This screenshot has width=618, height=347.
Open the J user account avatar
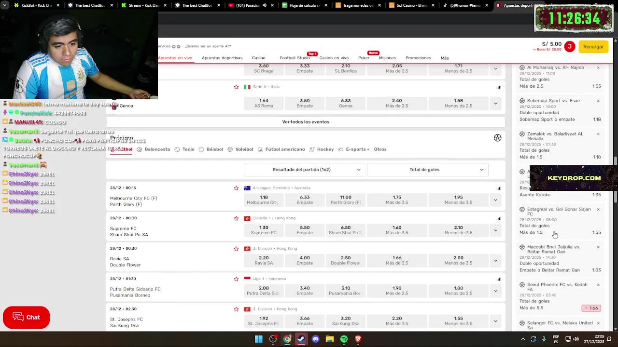(x=569, y=46)
